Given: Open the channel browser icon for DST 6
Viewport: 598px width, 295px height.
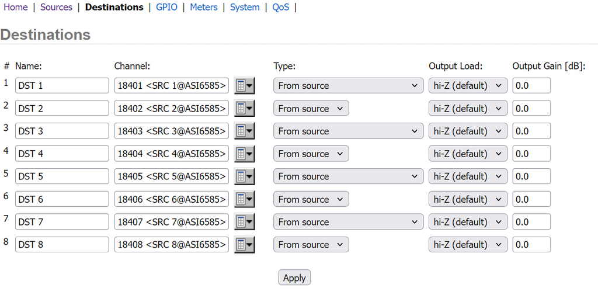Looking at the screenshot, I should point(244,199).
